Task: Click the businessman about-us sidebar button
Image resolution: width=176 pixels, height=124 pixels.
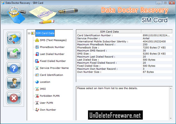Action: [x=14, y=83]
